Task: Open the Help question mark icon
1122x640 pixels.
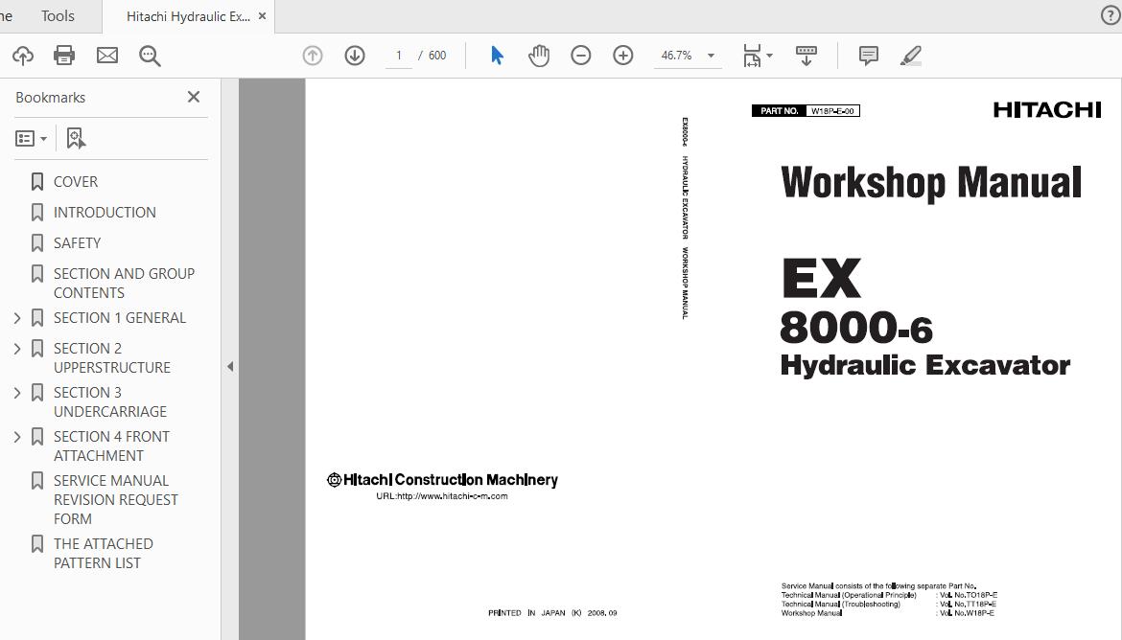Action: click(1110, 15)
